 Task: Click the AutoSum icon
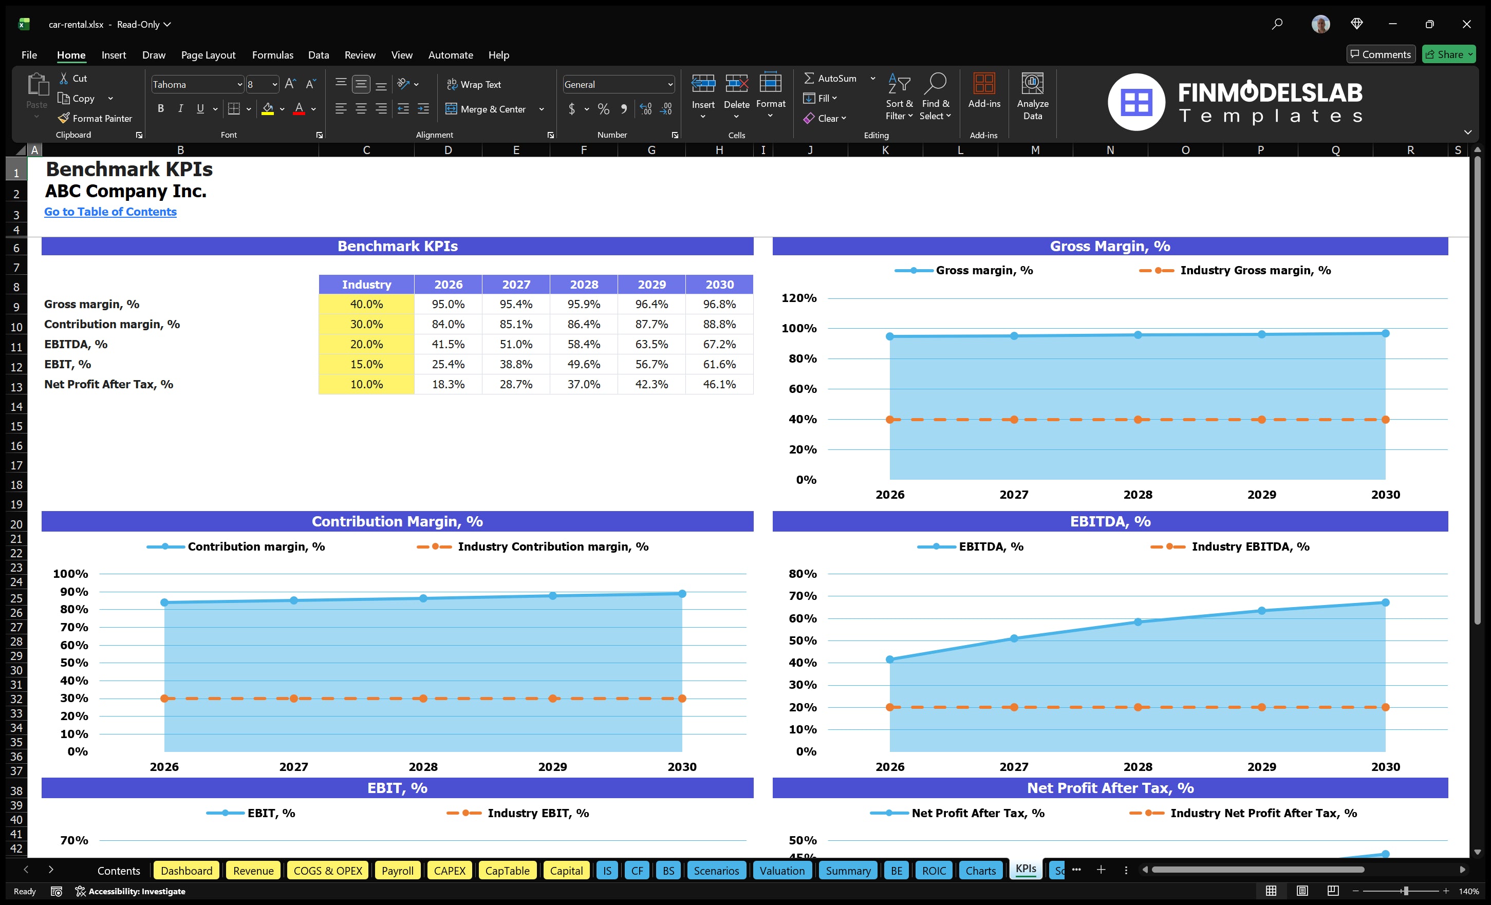point(811,78)
